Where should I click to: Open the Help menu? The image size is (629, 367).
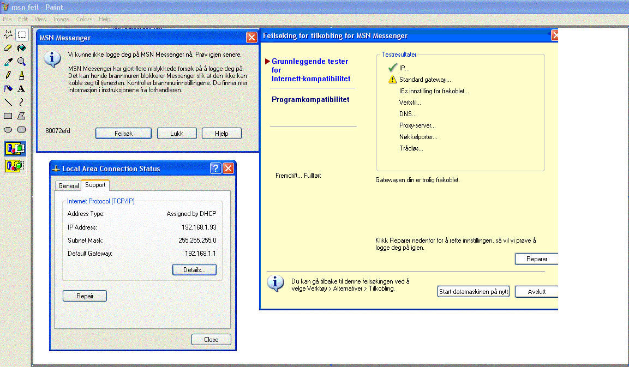(105, 19)
